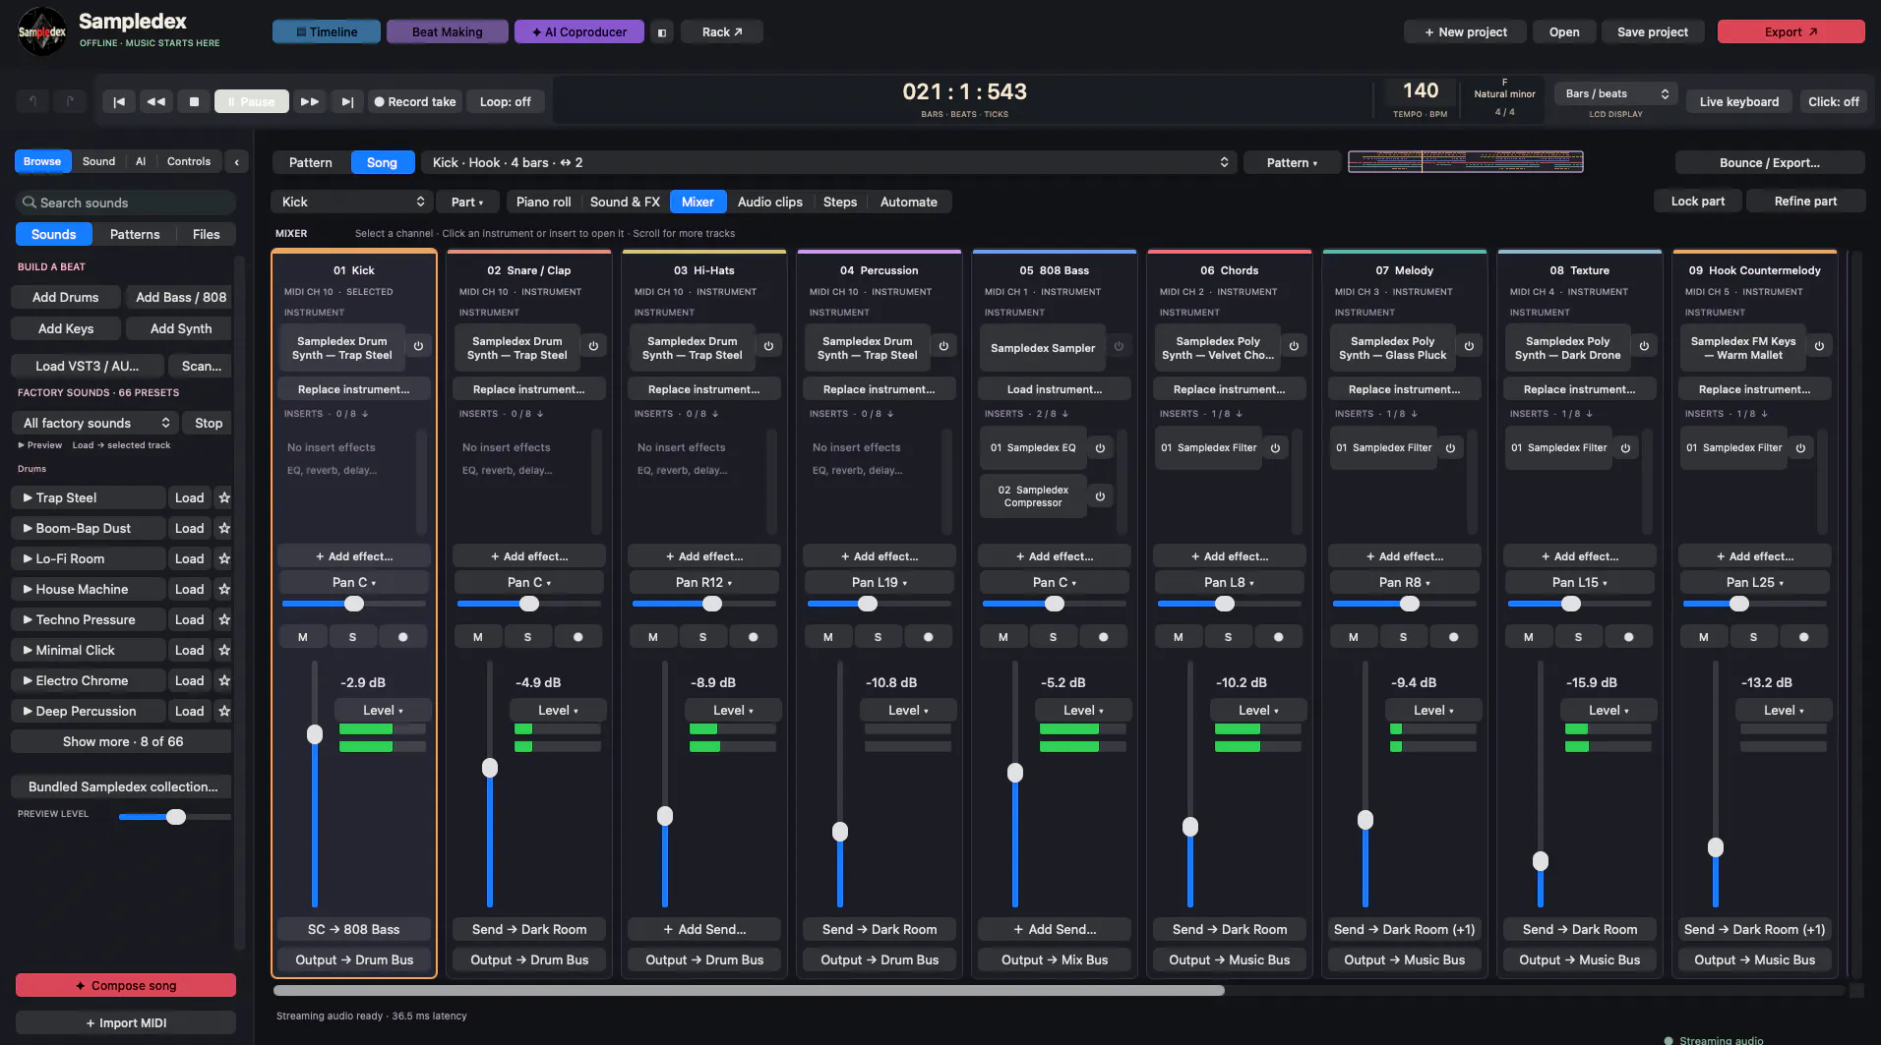Click power icon for Sampledex EQ insert
1881x1045 pixels.
click(1100, 448)
